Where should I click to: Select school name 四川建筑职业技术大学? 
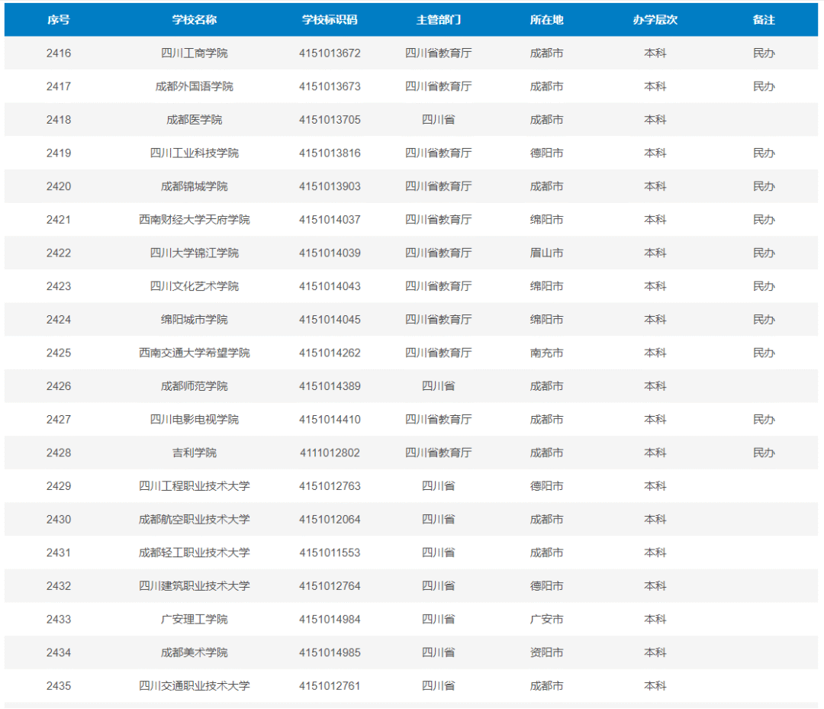[195, 586]
